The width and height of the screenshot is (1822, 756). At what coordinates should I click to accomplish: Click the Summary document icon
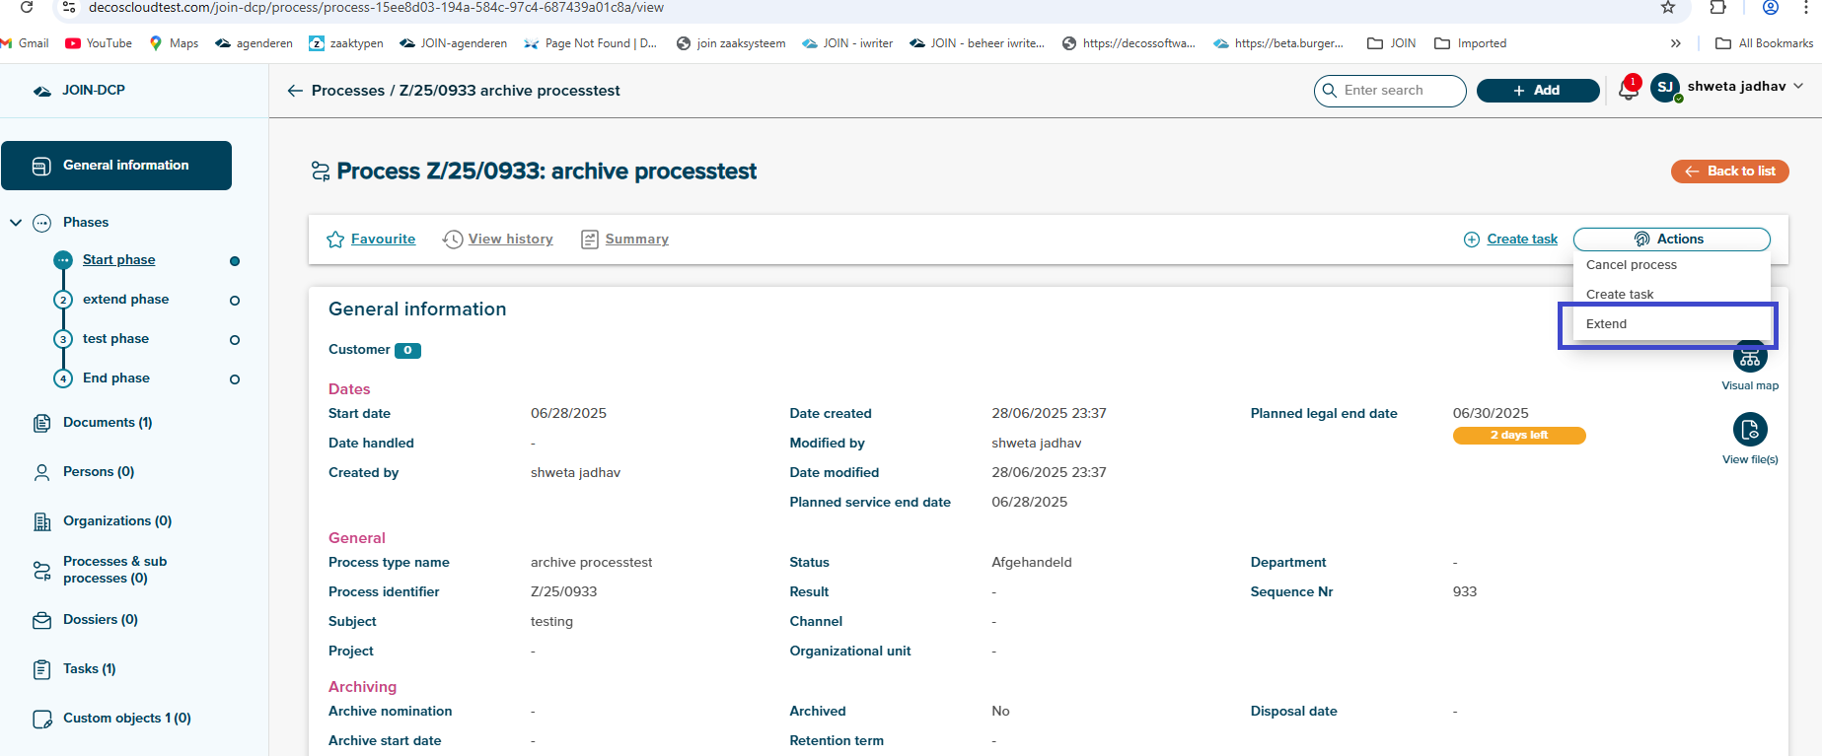[x=590, y=240]
